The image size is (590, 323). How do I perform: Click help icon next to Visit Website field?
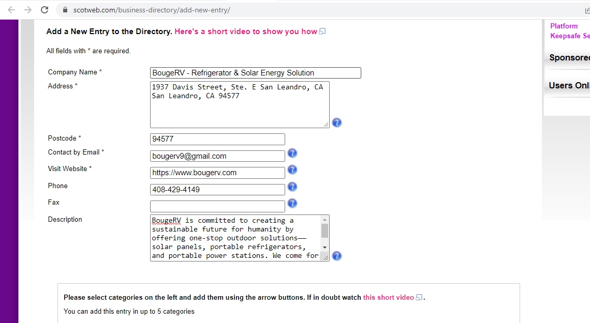point(292,170)
